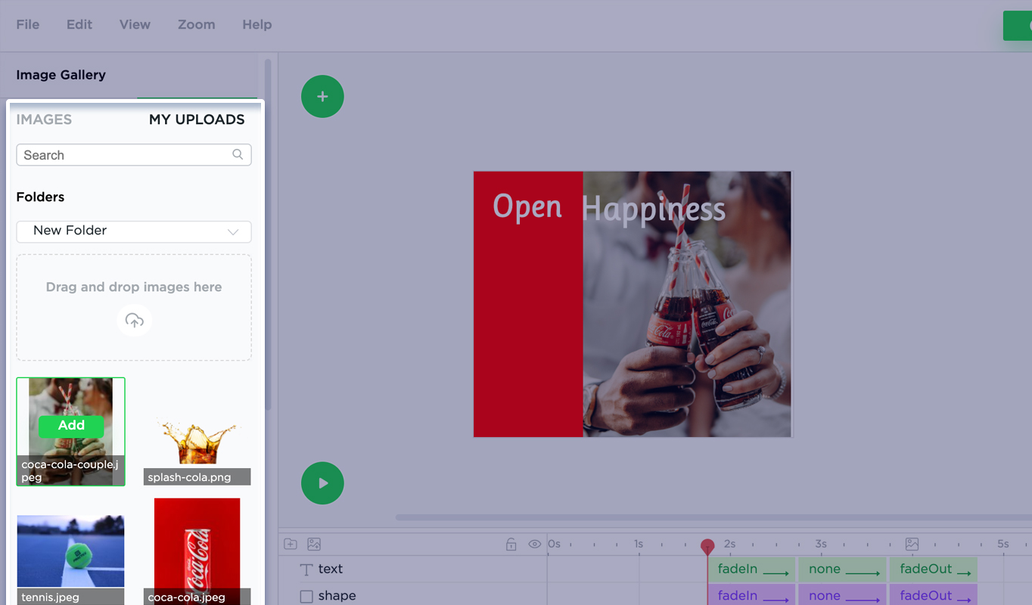The width and height of the screenshot is (1032, 605).
Task: Focus the gallery Search field
Action: (134, 155)
